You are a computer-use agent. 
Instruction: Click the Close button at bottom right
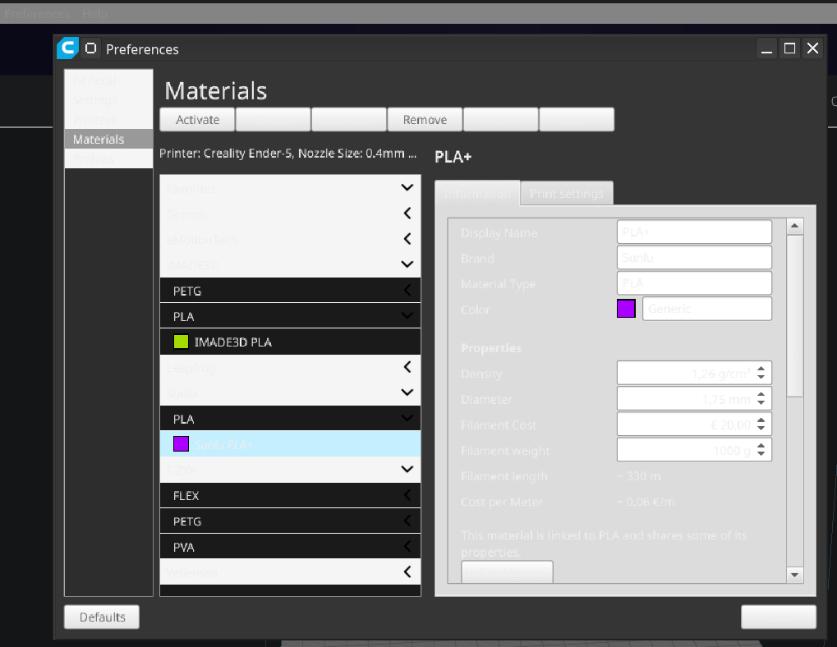pos(779,617)
